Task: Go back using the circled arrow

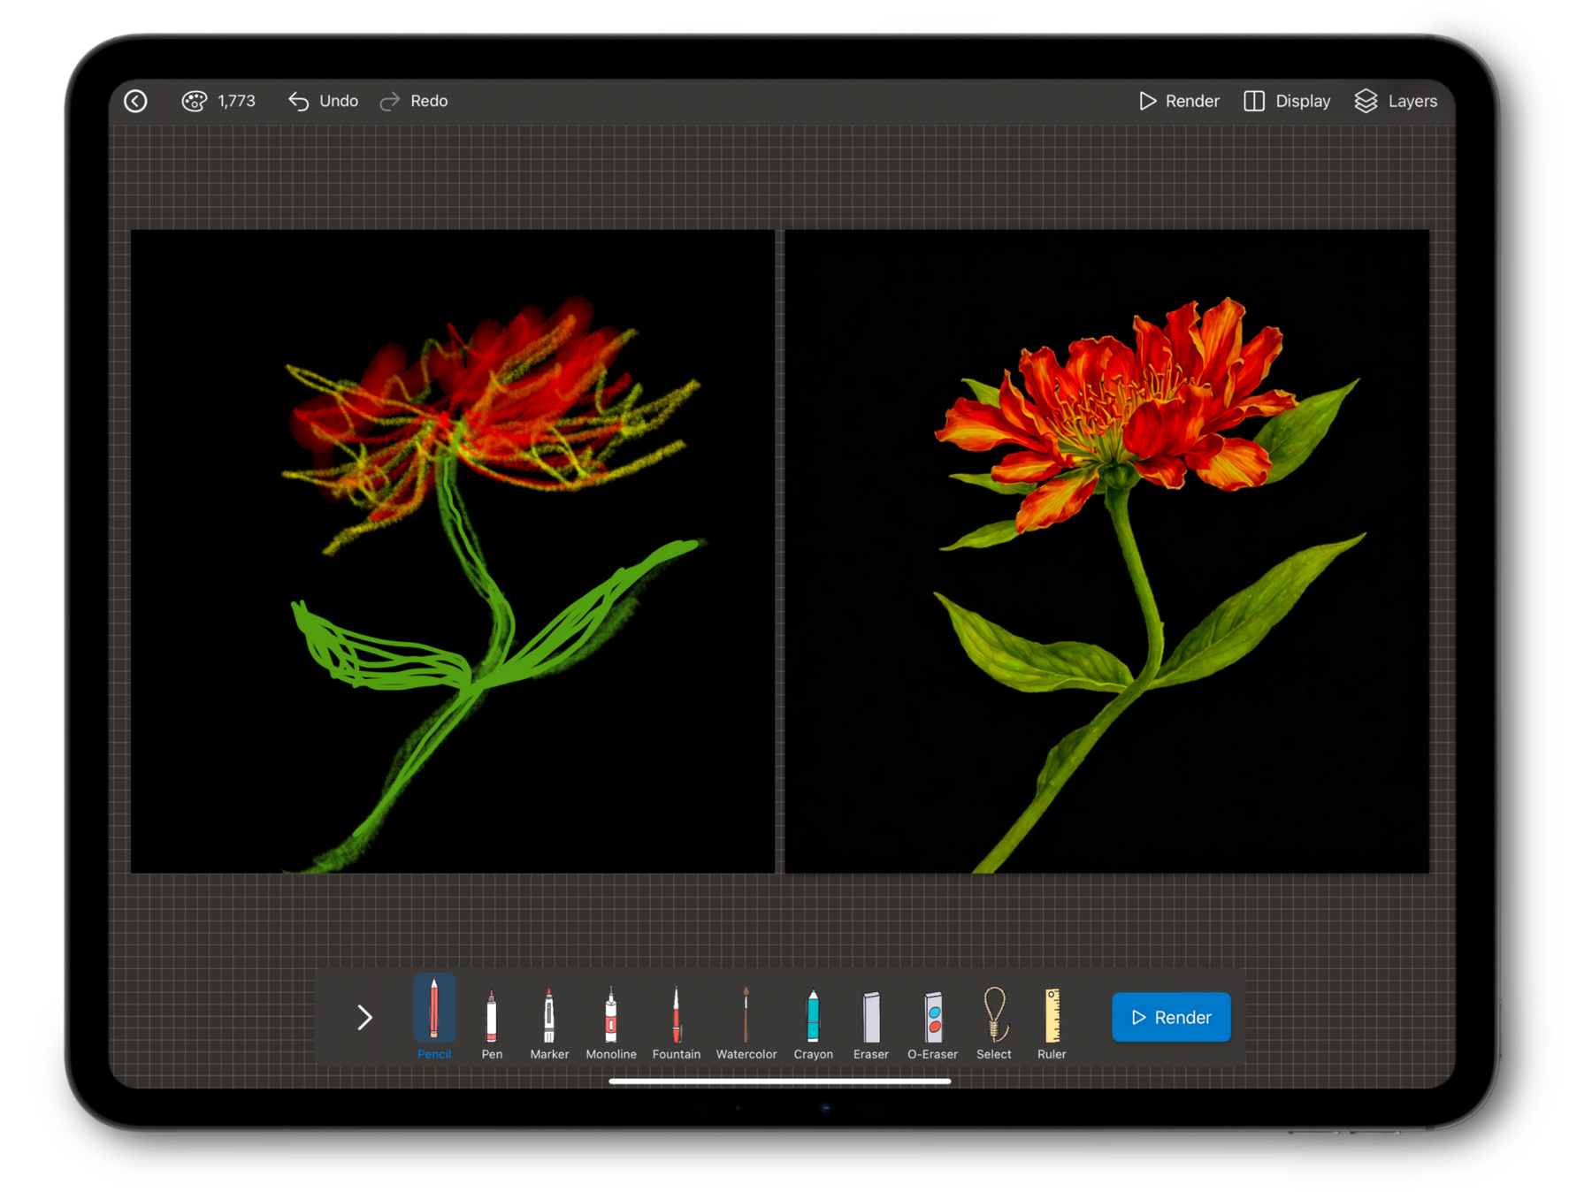Action: [135, 102]
